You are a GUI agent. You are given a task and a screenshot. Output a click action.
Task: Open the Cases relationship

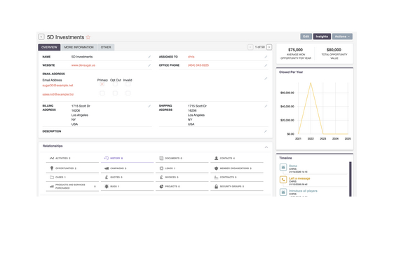coord(72,178)
